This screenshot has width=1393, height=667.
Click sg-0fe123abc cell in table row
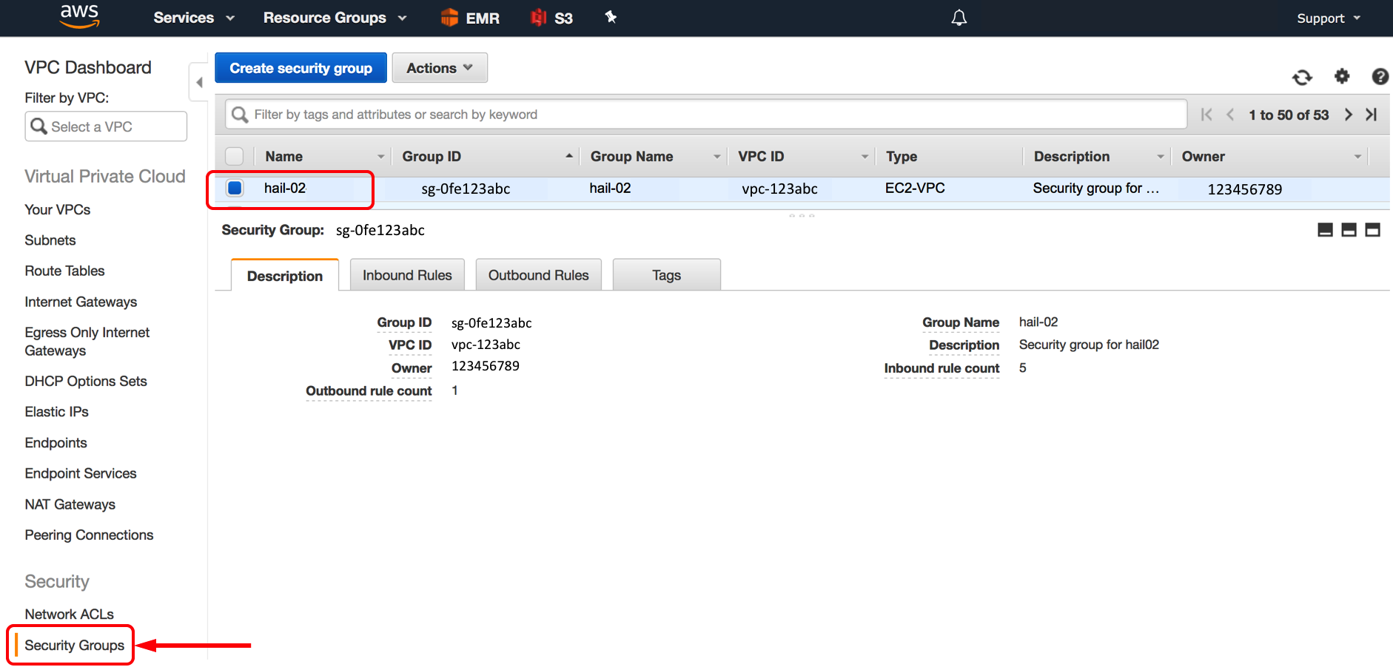pos(466,189)
